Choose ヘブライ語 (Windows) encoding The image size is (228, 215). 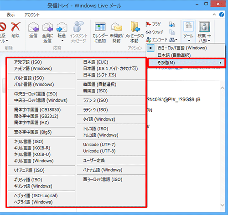[x=33, y=202]
